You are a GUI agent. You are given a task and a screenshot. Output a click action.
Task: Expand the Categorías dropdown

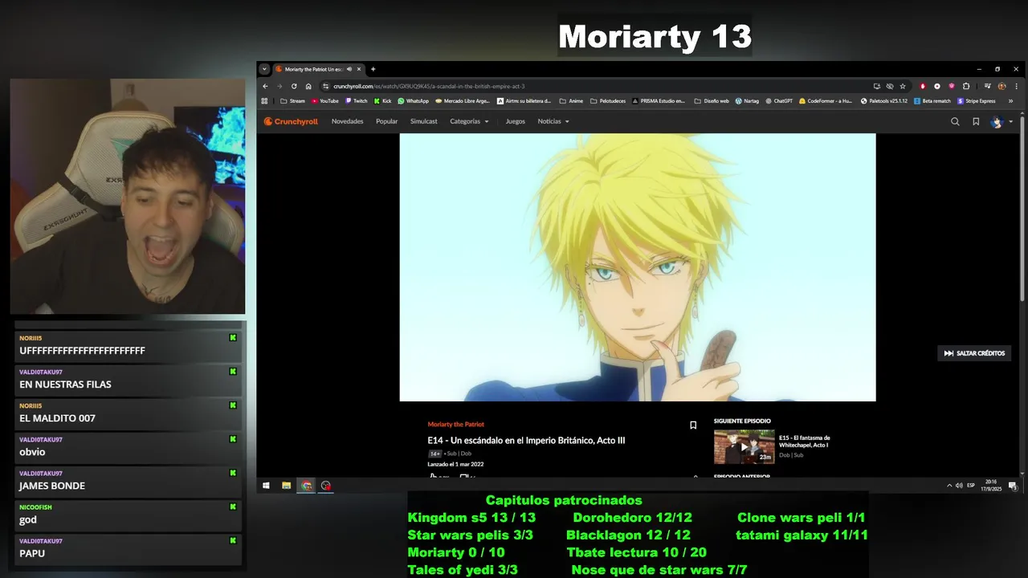[x=469, y=121]
